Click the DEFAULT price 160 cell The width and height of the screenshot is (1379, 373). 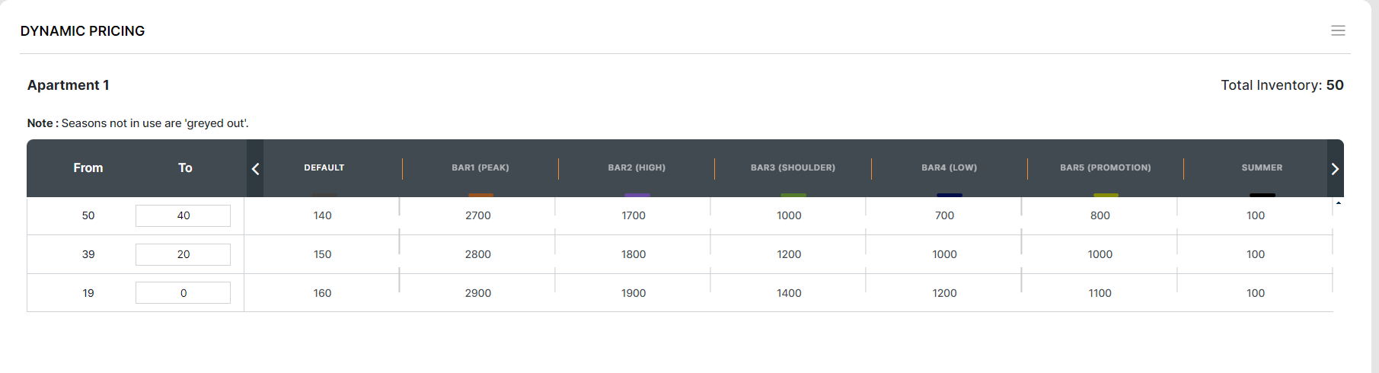[323, 293]
